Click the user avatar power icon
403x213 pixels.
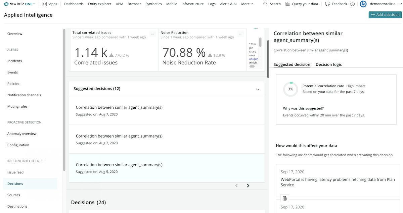coord(363,4)
